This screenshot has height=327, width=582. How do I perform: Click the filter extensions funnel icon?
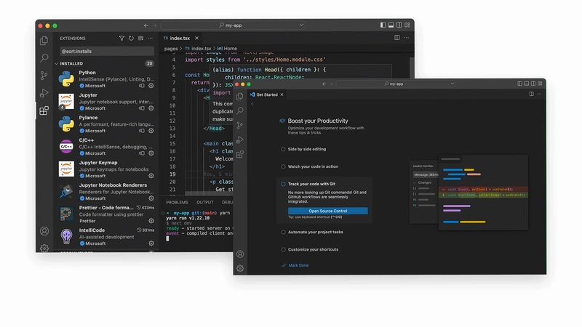pos(121,39)
